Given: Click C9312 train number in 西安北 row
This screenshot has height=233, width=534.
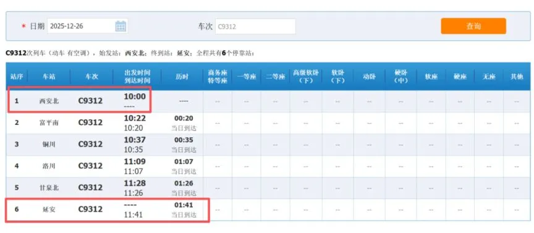Looking at the screenshot, I should tap(90, 101).
